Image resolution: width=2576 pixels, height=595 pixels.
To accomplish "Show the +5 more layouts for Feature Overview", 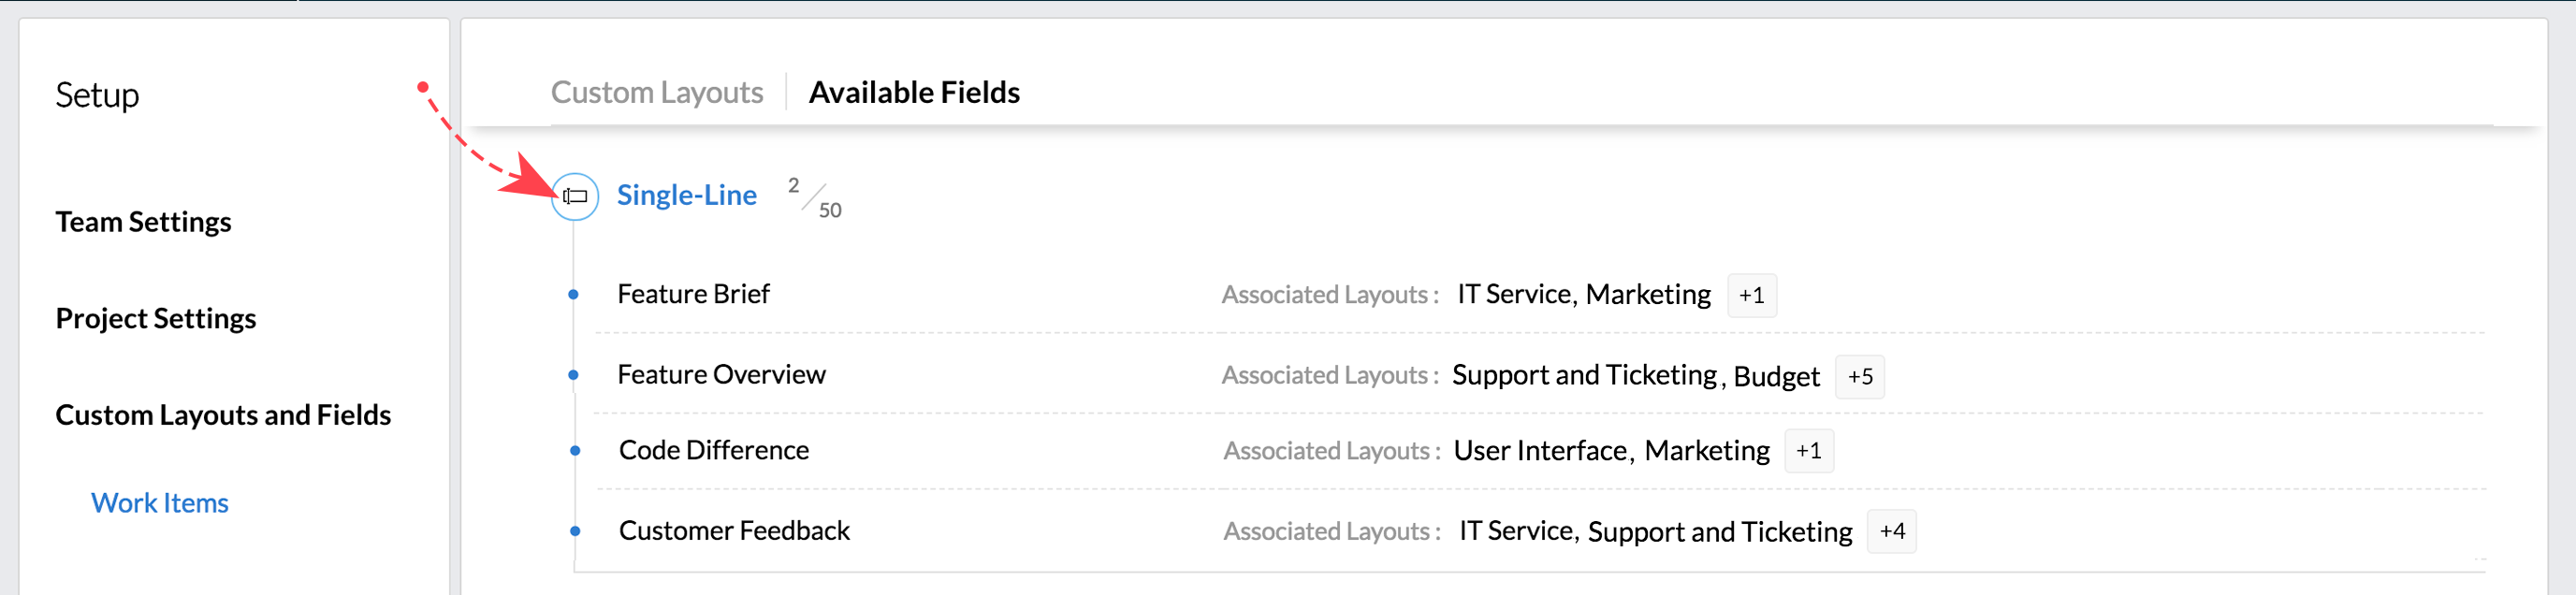I will point(1859,377).
